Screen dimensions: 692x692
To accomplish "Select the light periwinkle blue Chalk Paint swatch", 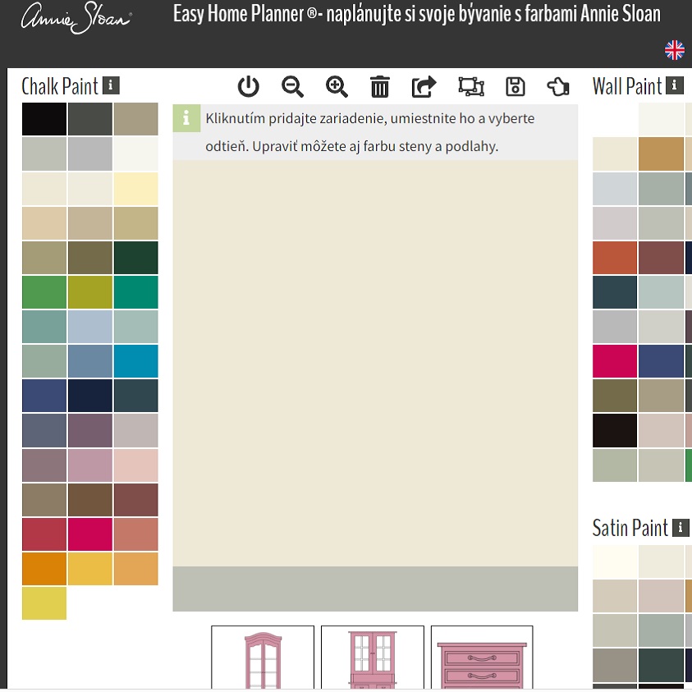I will tap(90, 327).
